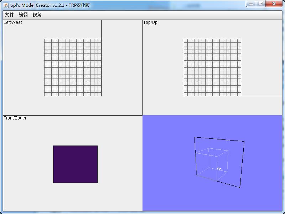Screen dimensions: 285x214
Task: Click the Front/South viewport label
Action: pos(15,118)
